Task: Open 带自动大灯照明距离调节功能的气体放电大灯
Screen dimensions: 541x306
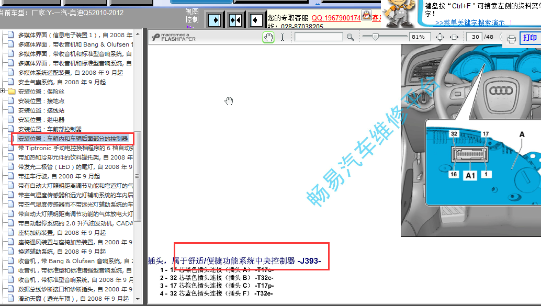Action: coord(75,214)
